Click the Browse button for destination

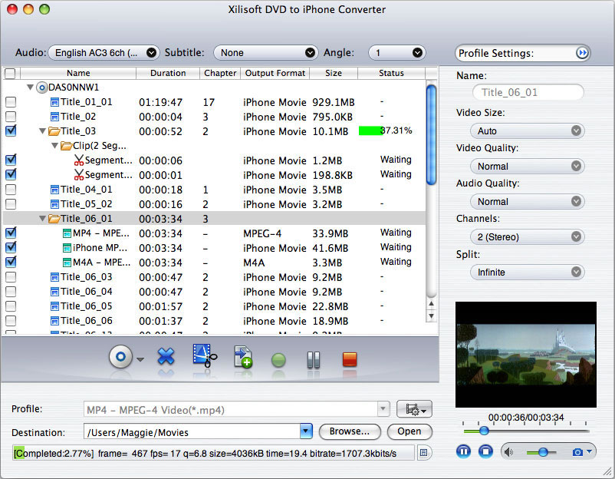pyautogui.click(x=350, y=432)
